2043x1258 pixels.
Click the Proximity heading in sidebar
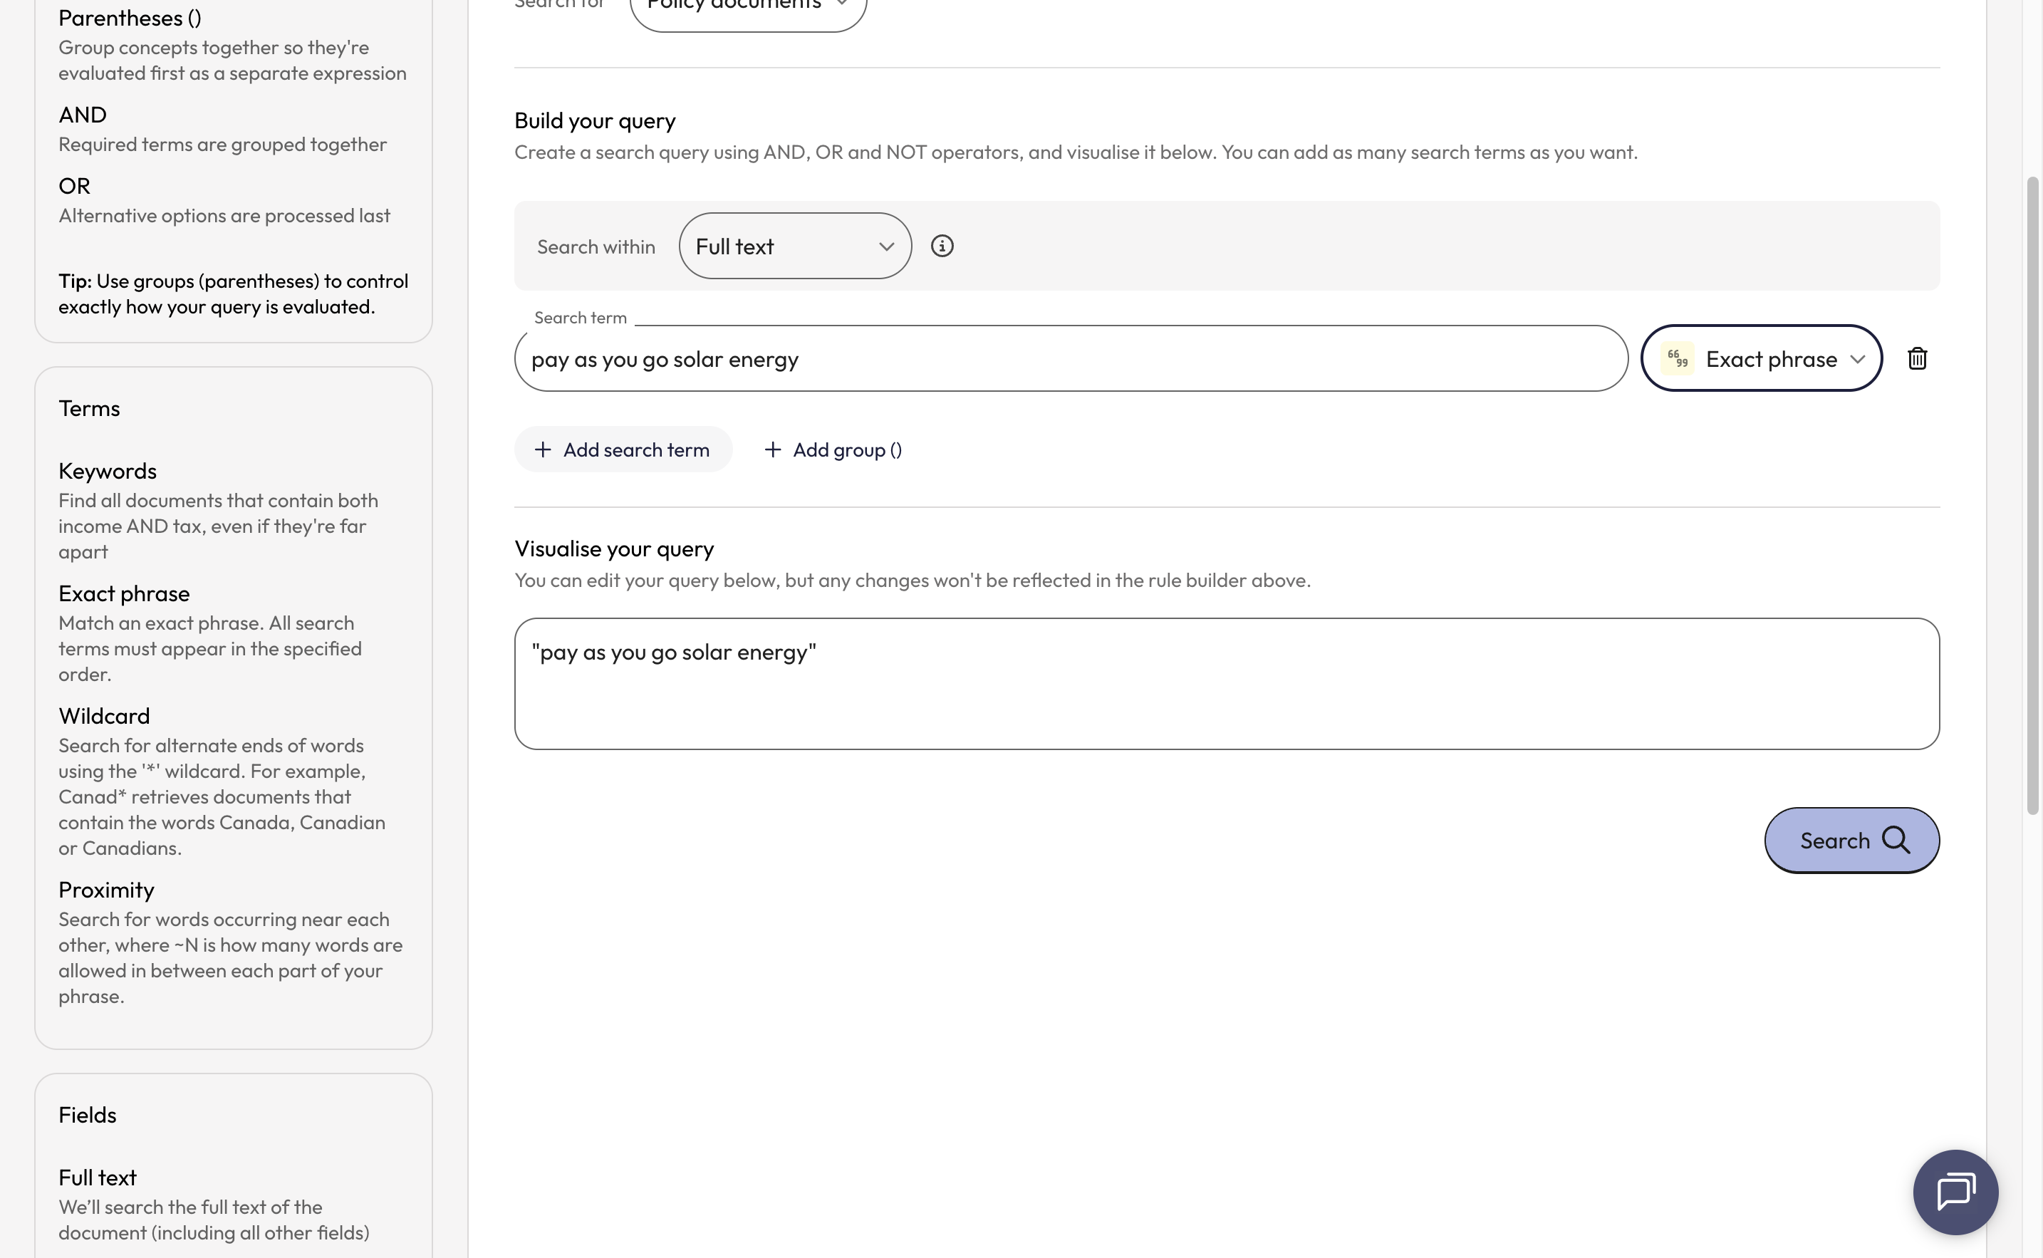click(106, 890)
